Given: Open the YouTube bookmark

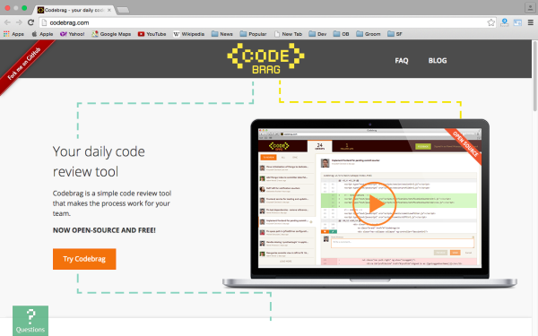Looking at the screenshot, I should point(152,34).
